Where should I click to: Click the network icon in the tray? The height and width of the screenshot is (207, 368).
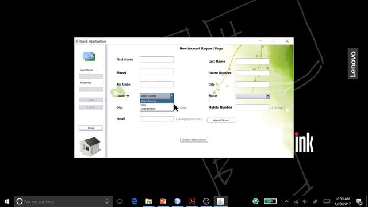coord(296,201)
